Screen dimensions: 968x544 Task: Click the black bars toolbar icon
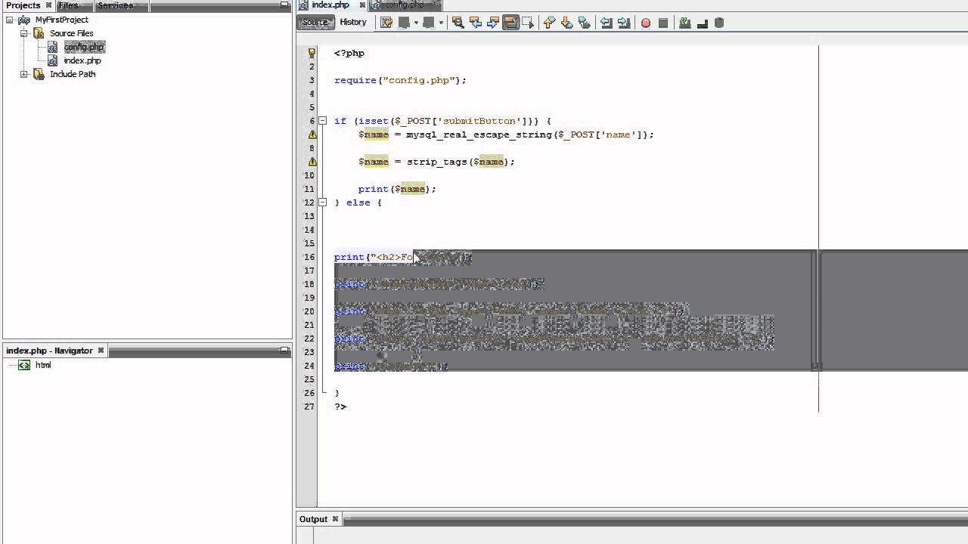(x=703, y=23)
